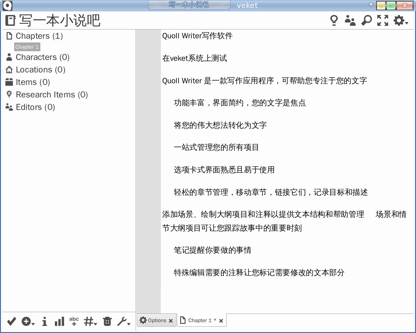Select Chapter 1 in sidebar tree

(x=27, y=47)
